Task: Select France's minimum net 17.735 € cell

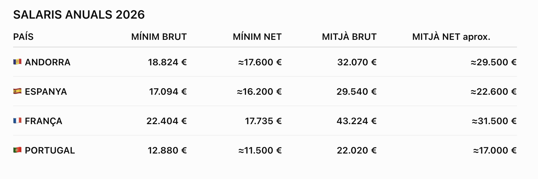Action: click(x=263, y=121)
